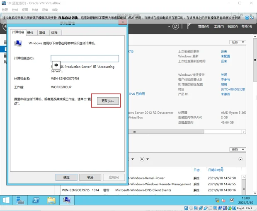Open 管理(M) menu in Server Manager

tap(204, 26)
